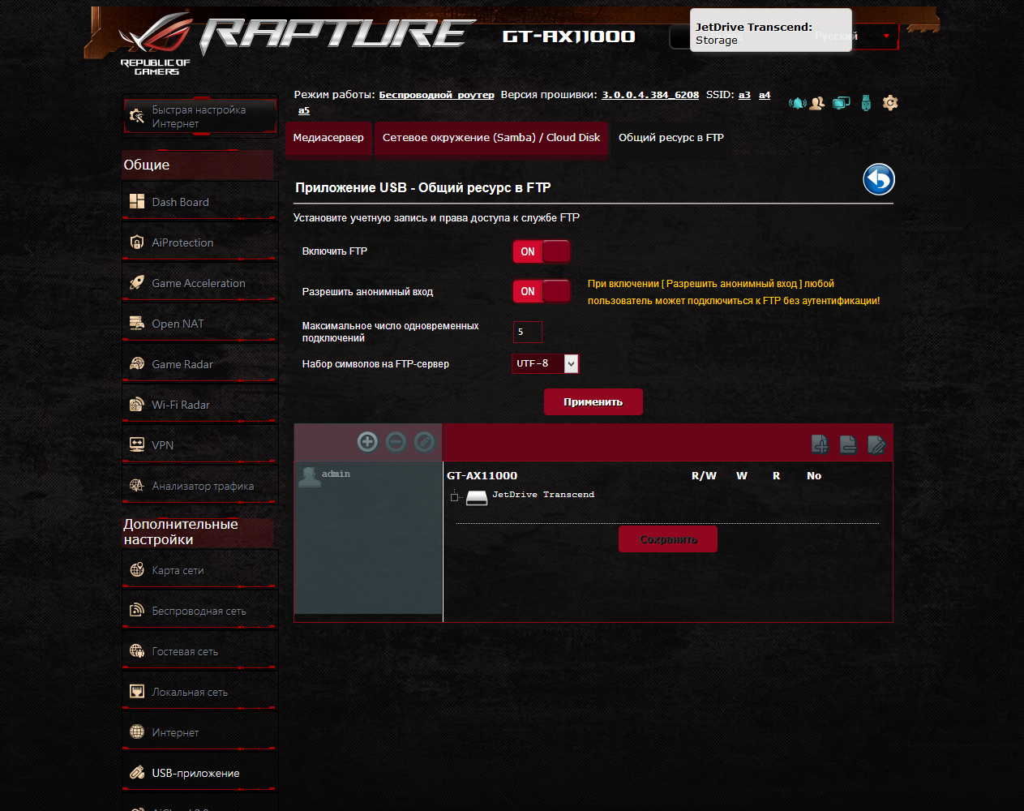1024x811 pixels.
Task: Click the admin user avatar icon
Action: [309, 477]
